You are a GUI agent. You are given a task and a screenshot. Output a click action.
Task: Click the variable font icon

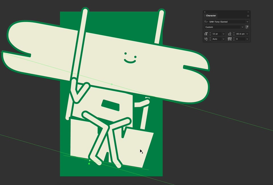pos(247,27)
